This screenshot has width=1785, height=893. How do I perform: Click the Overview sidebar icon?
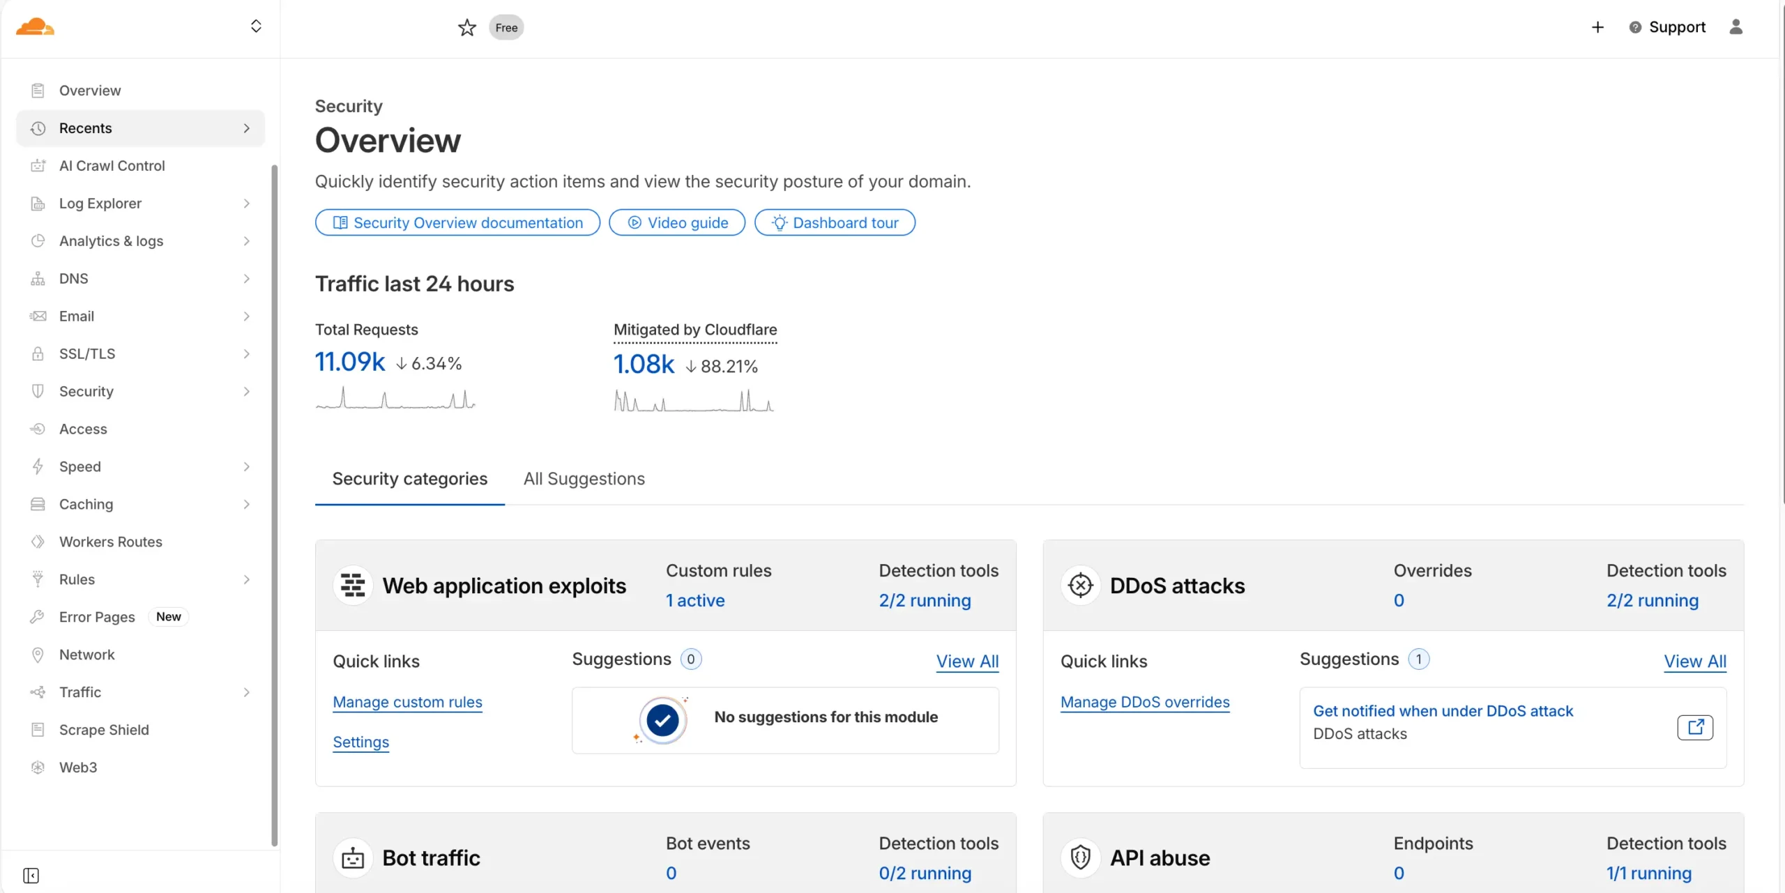tap(38, 91)
